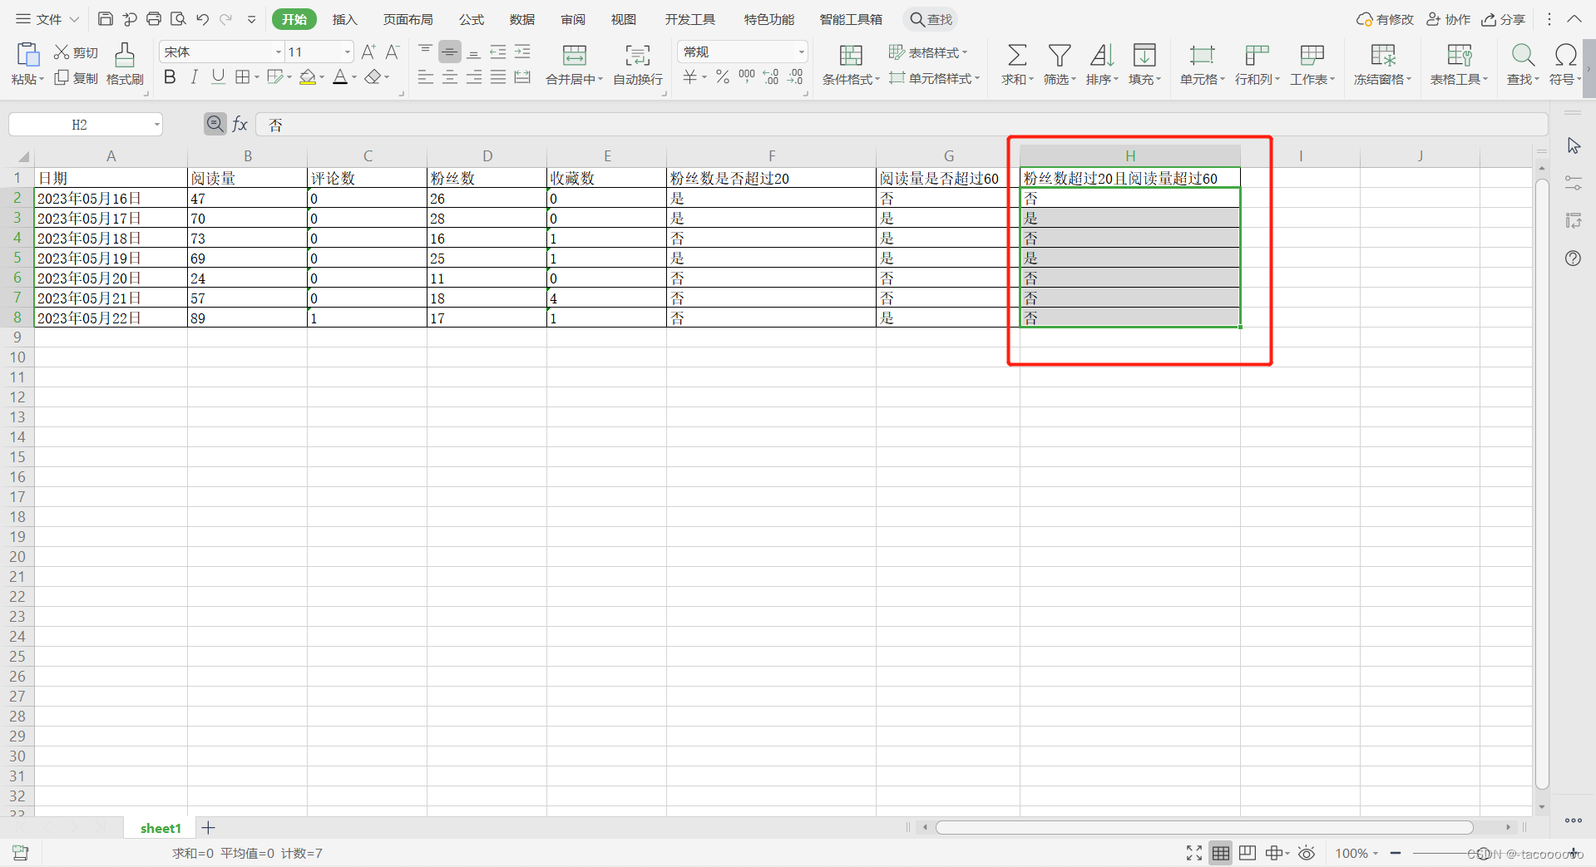
Task: Switch to 插入 tab
Action: [344, 19]
